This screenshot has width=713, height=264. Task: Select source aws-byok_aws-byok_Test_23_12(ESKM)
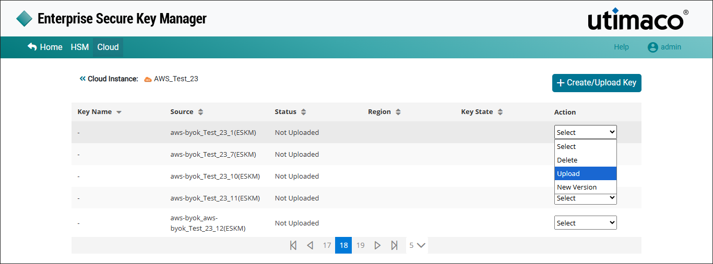coord(208,223)
